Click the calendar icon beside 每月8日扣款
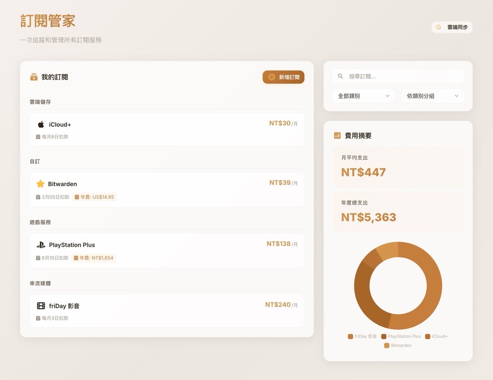Viewport: 493px width, 380px height. [x=38, y=137]
